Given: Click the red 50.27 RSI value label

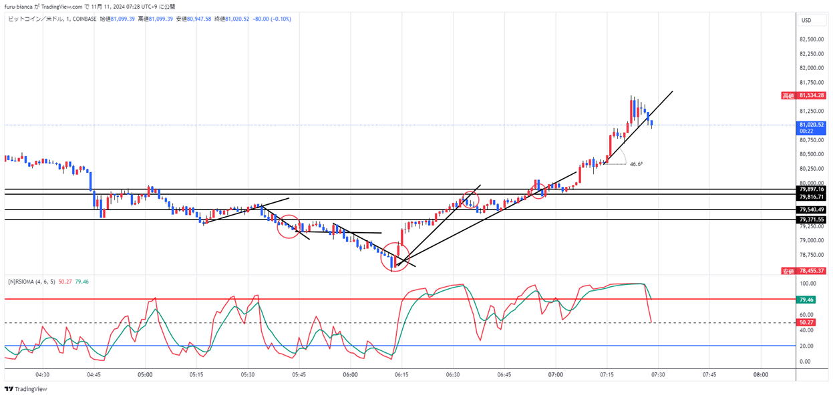Looking at the screenshot, I should (806, 322).
